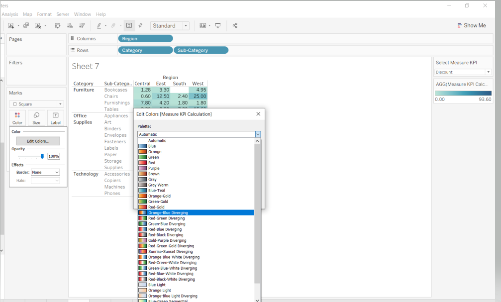The image size is (501, 302).
Task: Select the Orange palette option
Action: (196, 152)
